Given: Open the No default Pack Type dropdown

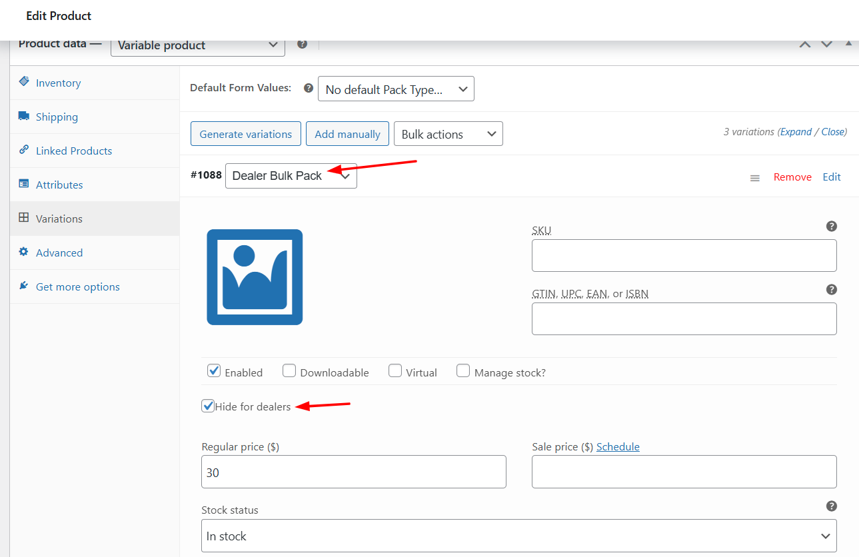Looking at the screenshot, I should click(x=396, y=89).
